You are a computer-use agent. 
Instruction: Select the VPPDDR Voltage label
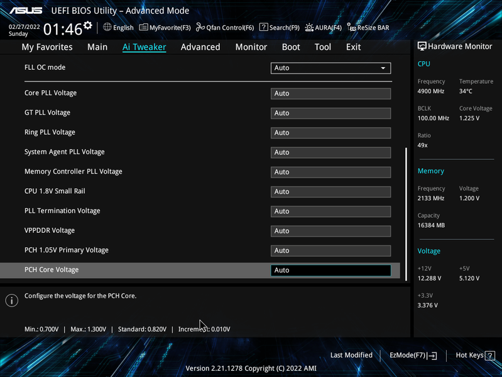point(50,230)
